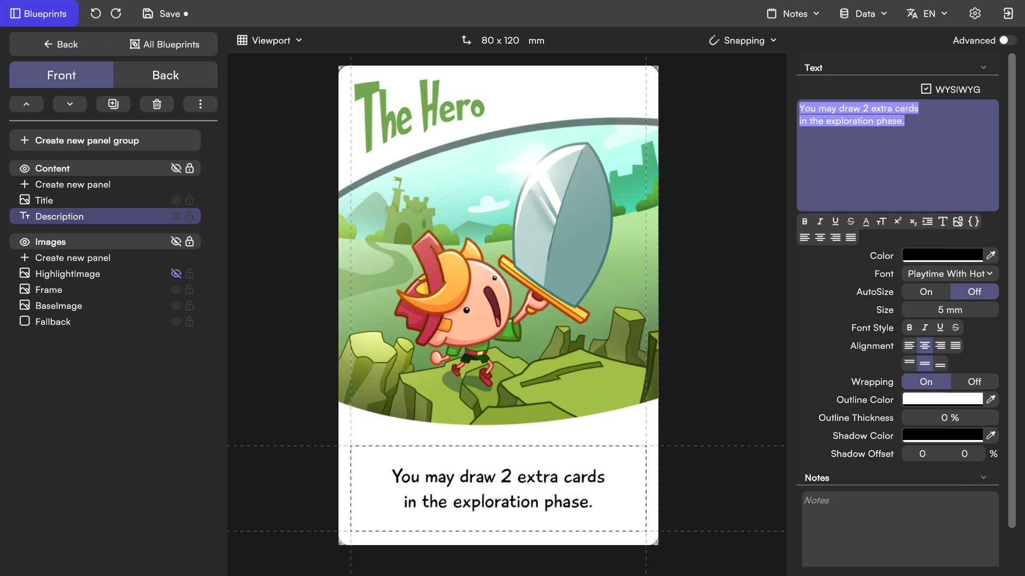1025x576 pixels.
Task: Select the BaseImage panel
Action: [105, 306]
